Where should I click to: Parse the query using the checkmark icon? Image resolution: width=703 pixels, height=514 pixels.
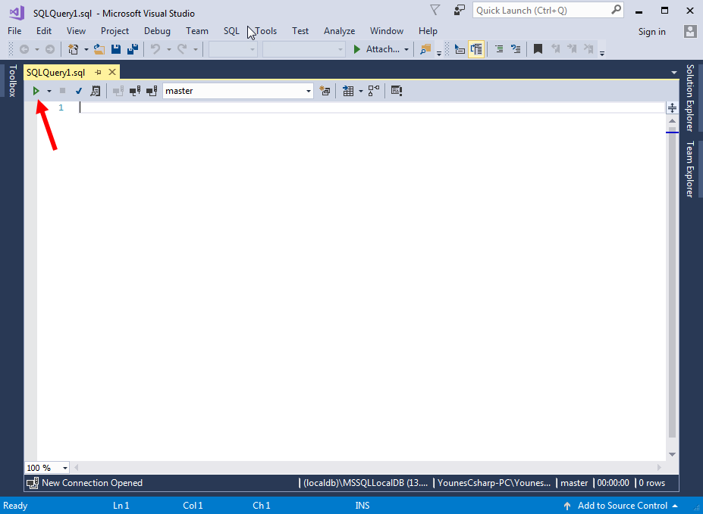pos(78,90)
